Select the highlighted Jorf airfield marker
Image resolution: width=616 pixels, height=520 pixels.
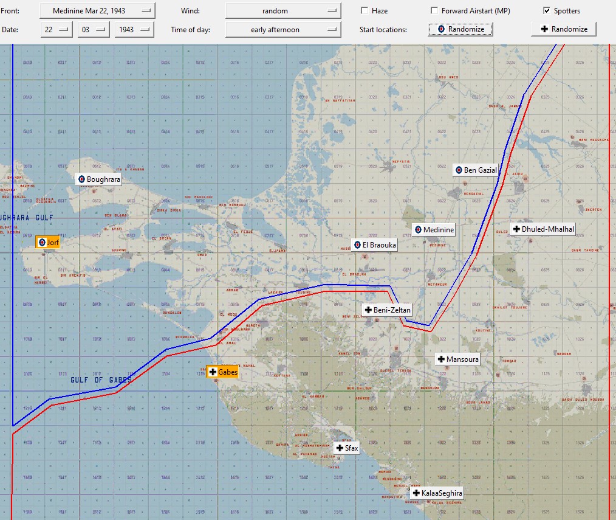pyautogui.click(x=48, y=242)
